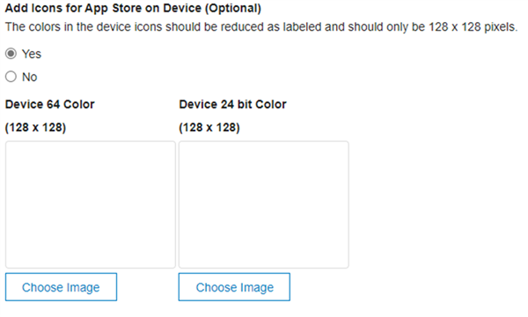
Task: Click the (128 x 128) label under 64 Color
Action: 35,128
